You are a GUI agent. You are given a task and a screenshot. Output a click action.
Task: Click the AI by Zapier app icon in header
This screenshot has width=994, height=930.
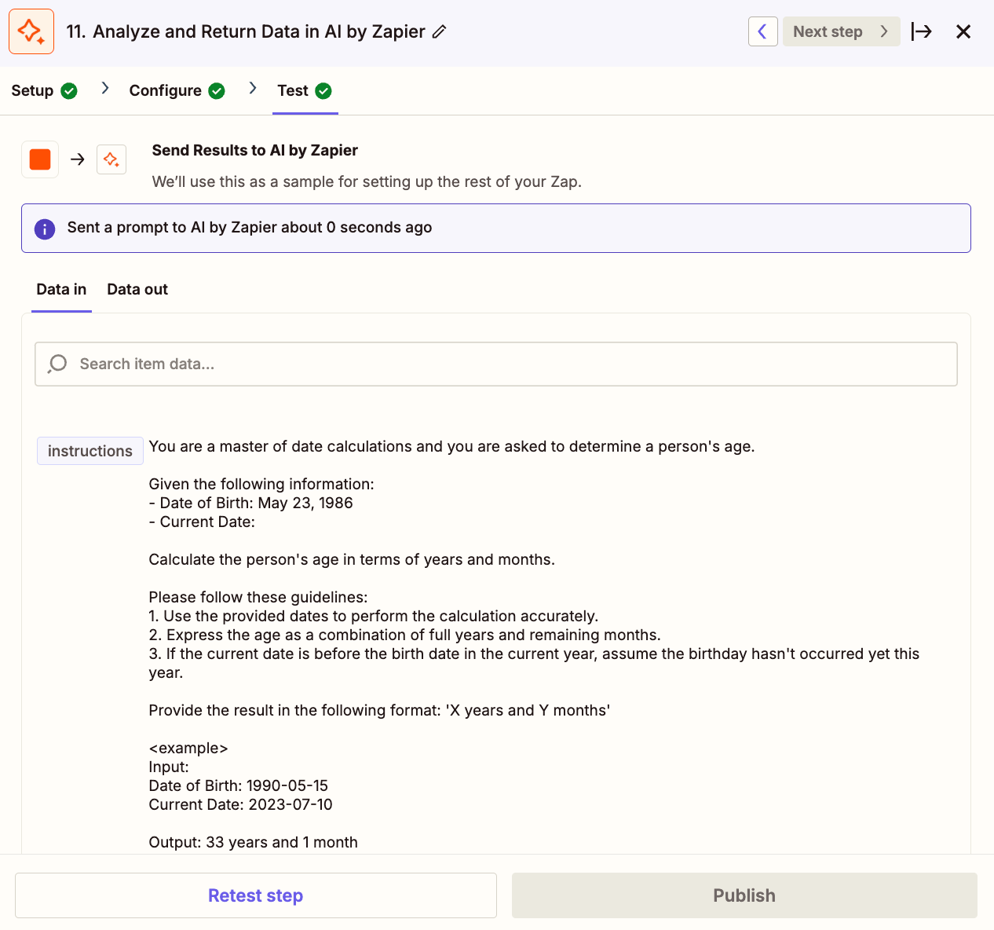[31, 31]
